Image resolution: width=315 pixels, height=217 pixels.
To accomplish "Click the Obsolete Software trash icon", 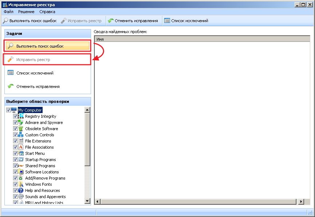I will pos(21,129).
